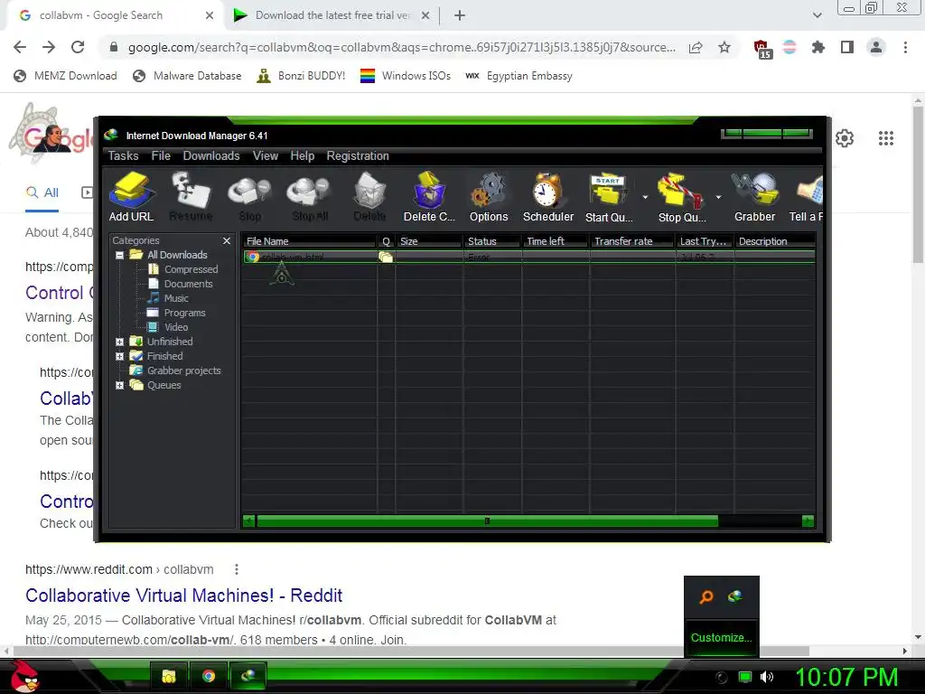Open Collaborative Virtual Machines Reddit result
Screen dimensions: 925x694
click(x=183, y=595)
